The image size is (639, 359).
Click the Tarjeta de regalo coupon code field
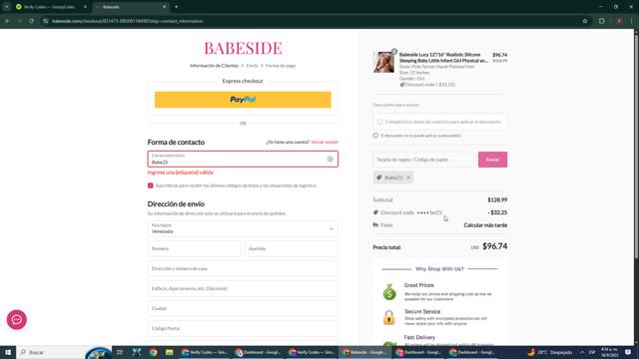click(x=423, y=160)
